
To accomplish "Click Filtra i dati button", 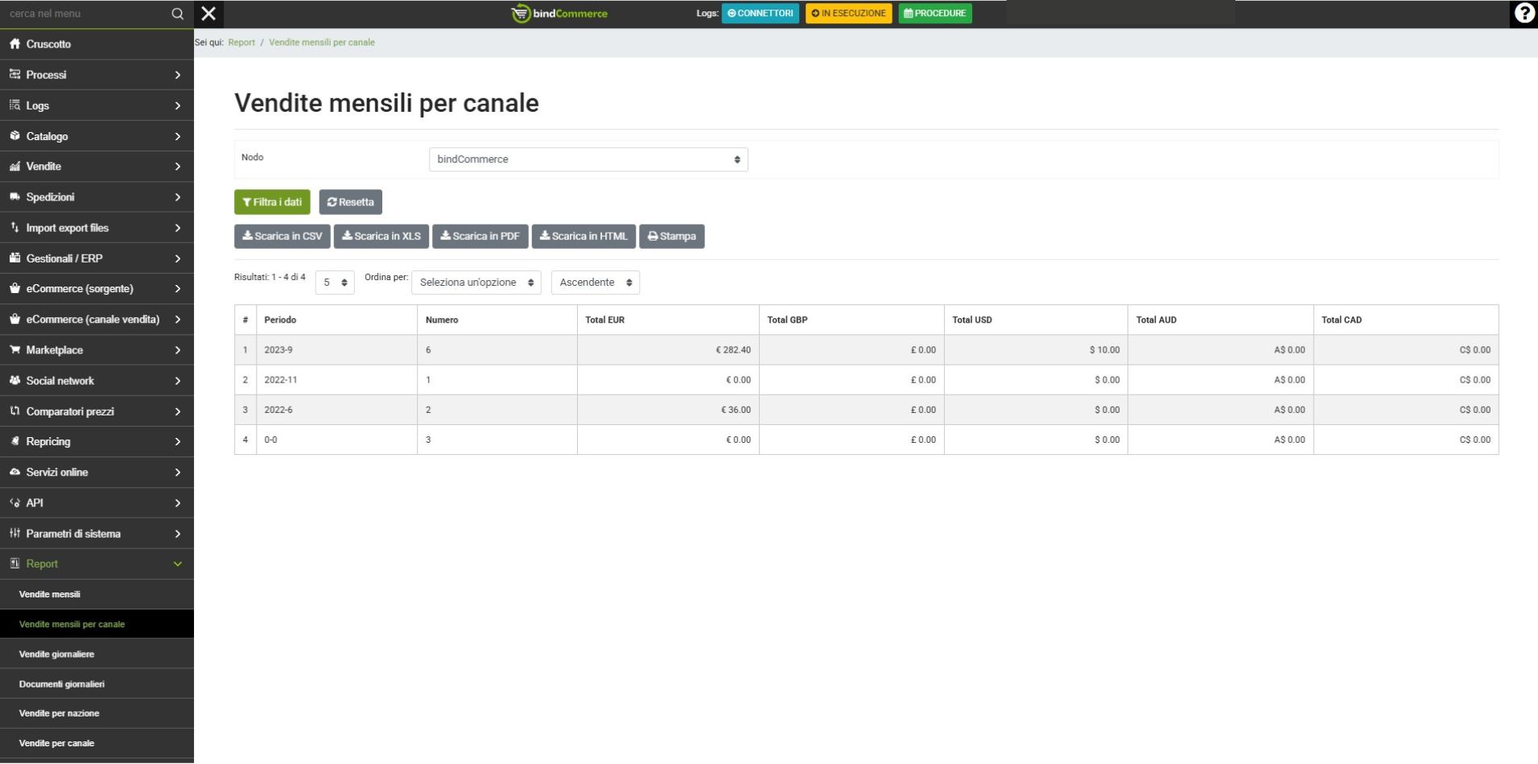I will coord(272,202).
